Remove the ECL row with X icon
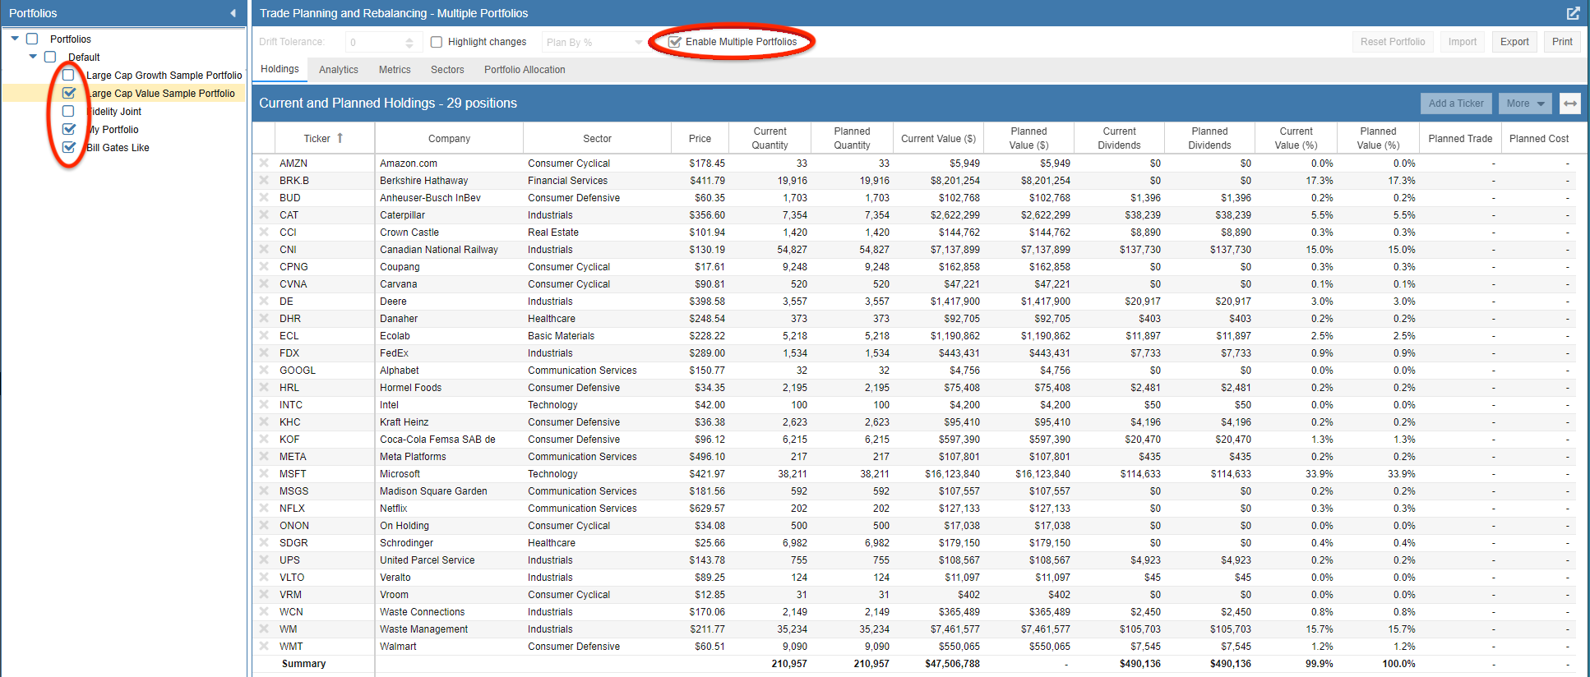Image resolution: width=1590 pixels, height=677 pixels. 264,335
